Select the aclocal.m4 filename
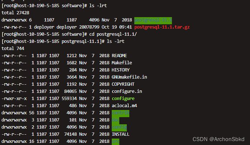The width and height of the screenshot is (250, 145). pyautogui.click(x=124, y=106)
